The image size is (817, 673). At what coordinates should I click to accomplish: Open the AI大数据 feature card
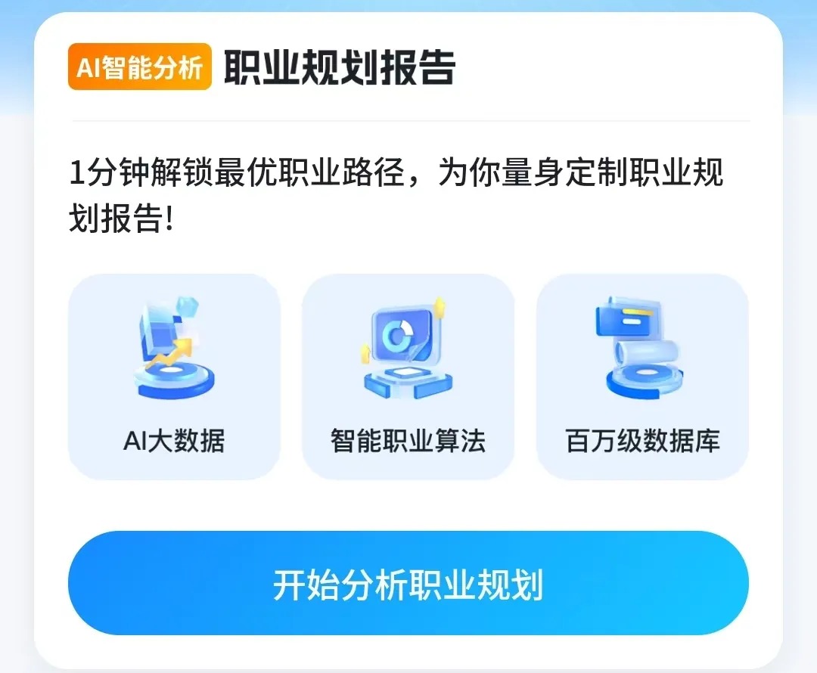click(174, 377)
